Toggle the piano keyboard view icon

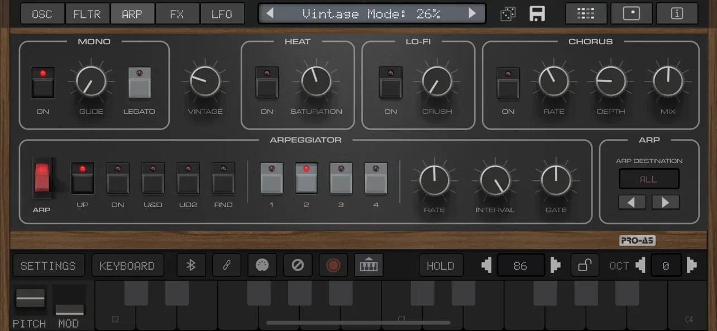pos(369,265)
